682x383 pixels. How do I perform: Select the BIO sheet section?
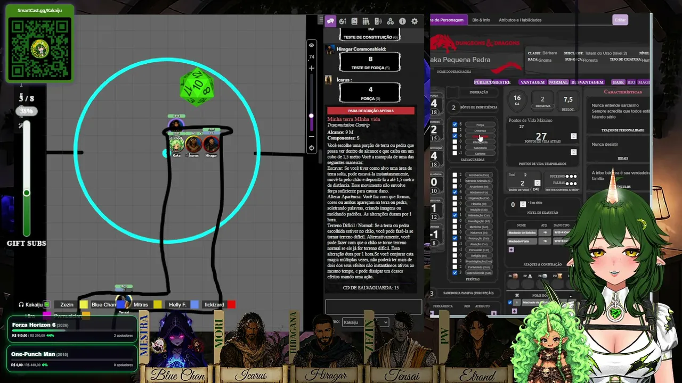(x=631, y=82)
